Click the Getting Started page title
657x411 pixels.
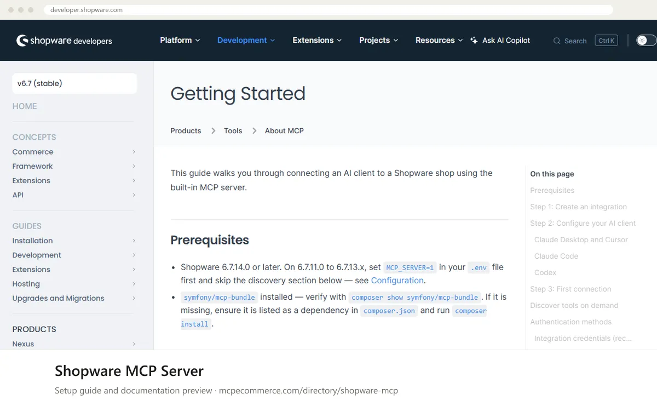pyautogui.click(x=238, y=93)
